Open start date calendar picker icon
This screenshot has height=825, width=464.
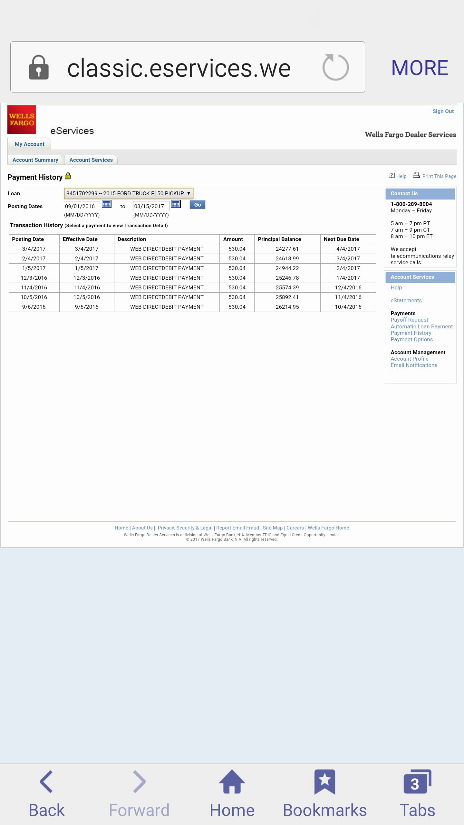point(106,204)
